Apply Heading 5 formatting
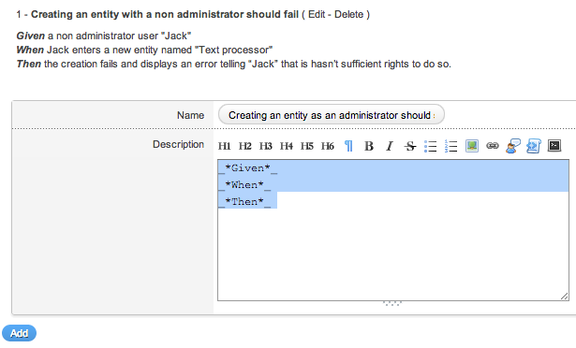 coord(307,146)
